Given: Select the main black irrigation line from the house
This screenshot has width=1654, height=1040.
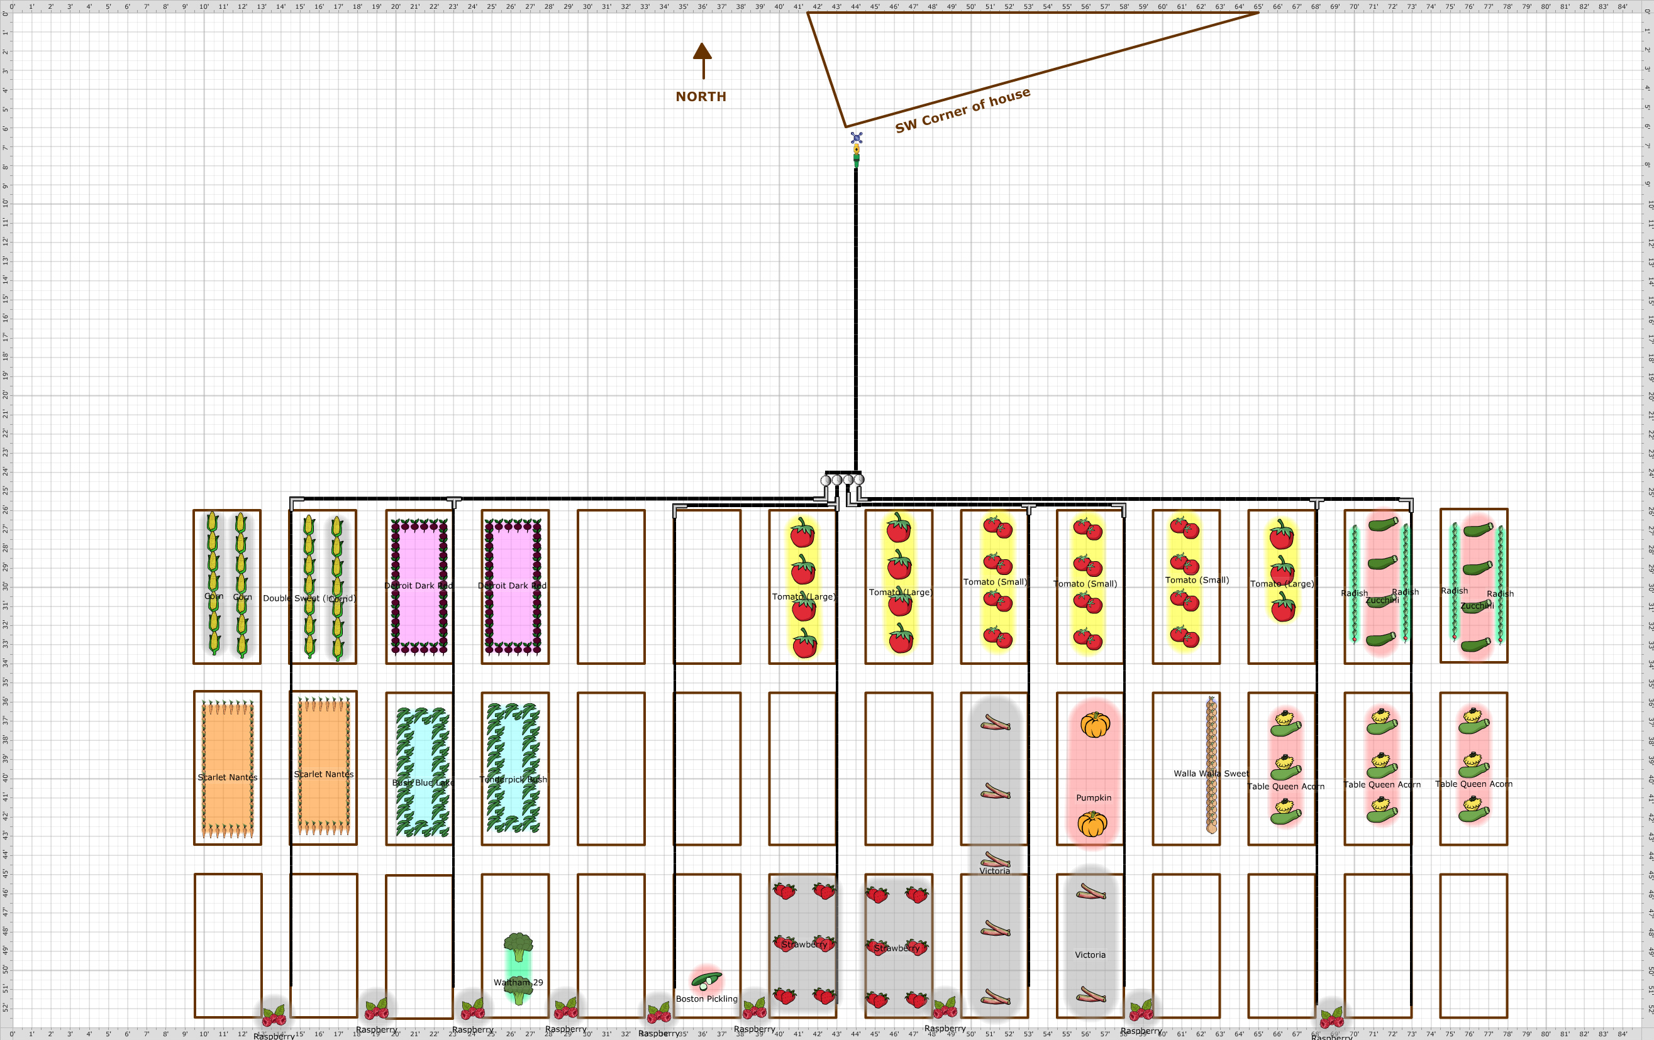Looking at the screenshot, I should (856, 319).
